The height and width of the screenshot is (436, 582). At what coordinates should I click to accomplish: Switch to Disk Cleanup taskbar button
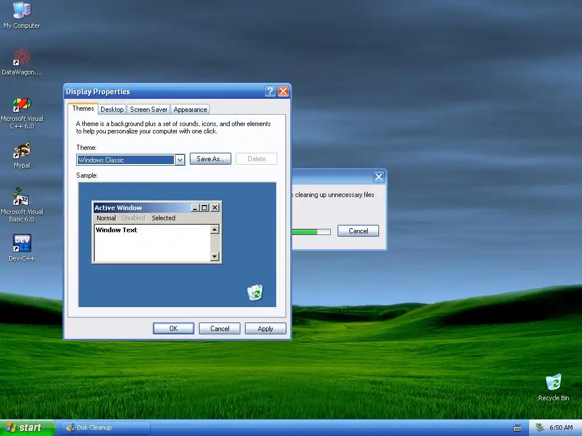coord(106,427)
